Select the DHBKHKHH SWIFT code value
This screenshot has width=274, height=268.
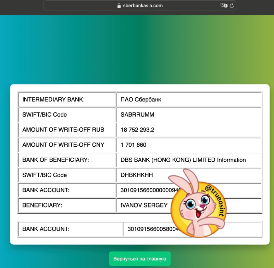point(137,175)
